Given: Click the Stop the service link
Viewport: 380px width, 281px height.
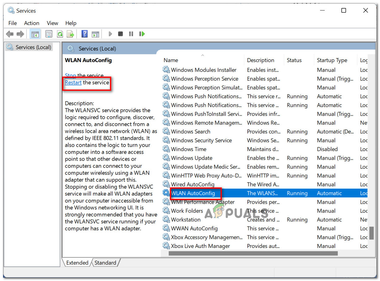Looking at the screenshot, I should pos(70,75).
